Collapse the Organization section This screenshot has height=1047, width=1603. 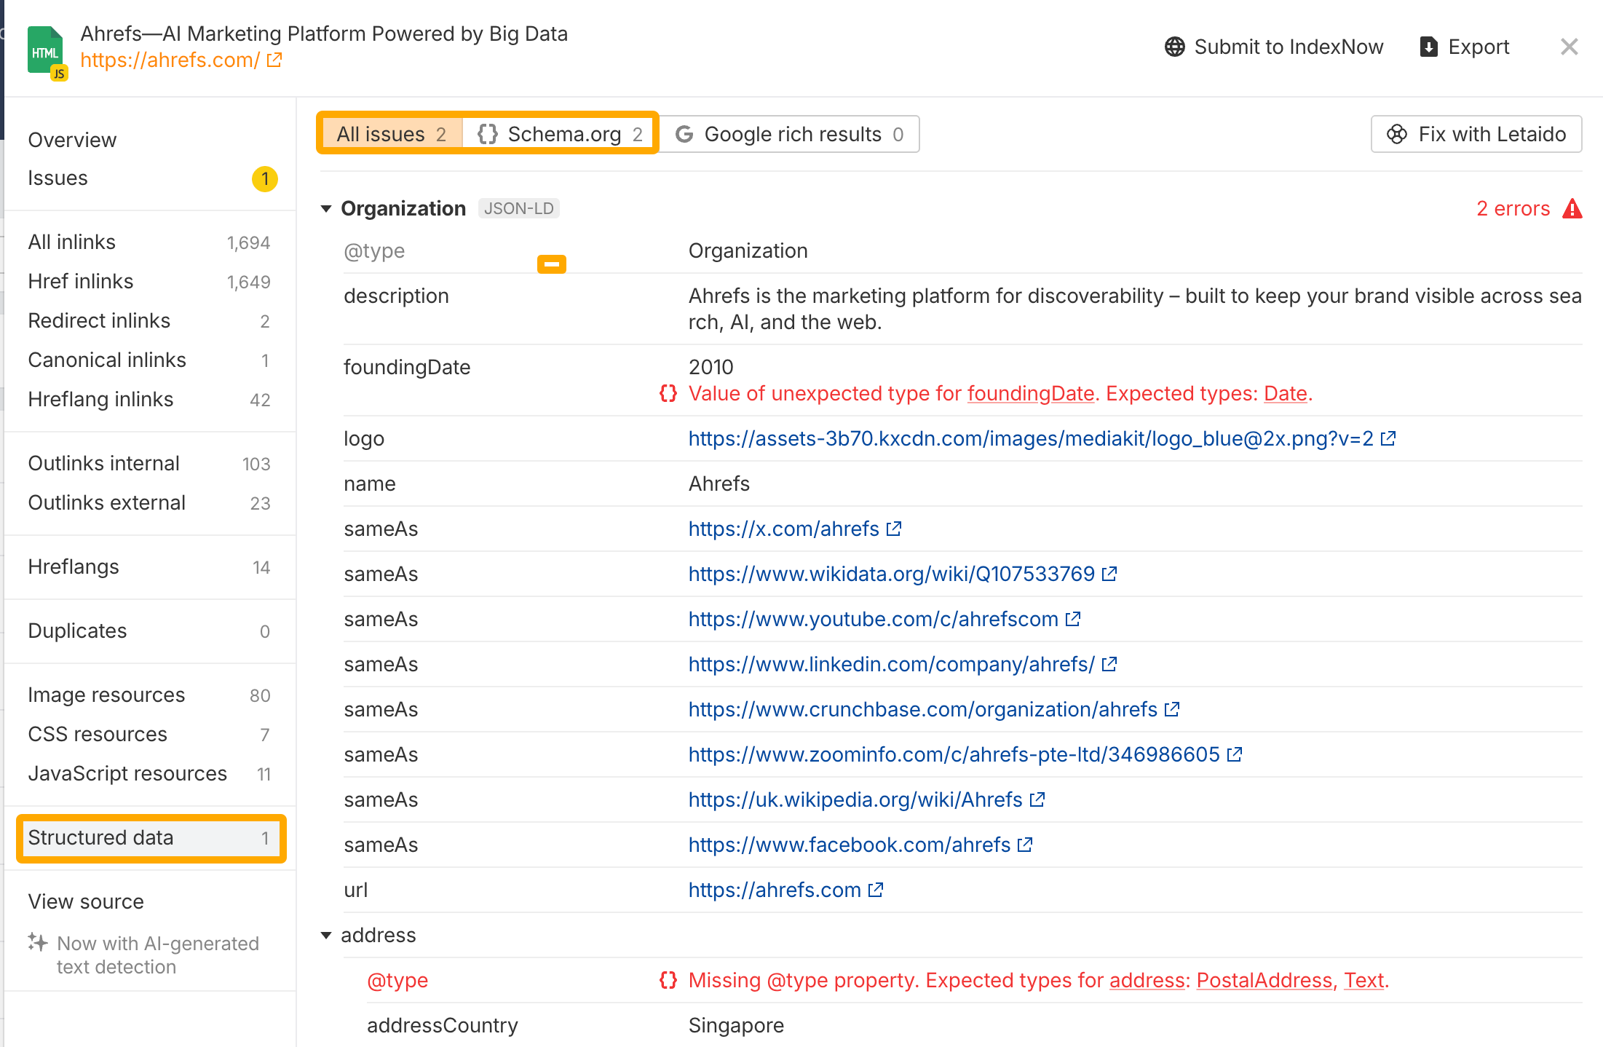326,209
